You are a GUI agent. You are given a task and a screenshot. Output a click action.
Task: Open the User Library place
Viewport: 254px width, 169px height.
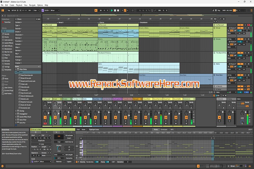pos(8,87)
